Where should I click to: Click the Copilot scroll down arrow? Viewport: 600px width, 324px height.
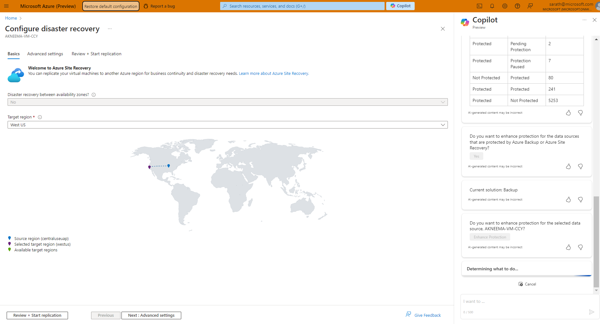tap(596, 290)
